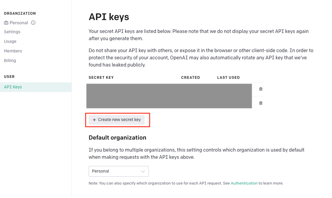Open the Authentication documentation link
Viewport: 332px width, 198px height.
[244, 183]
